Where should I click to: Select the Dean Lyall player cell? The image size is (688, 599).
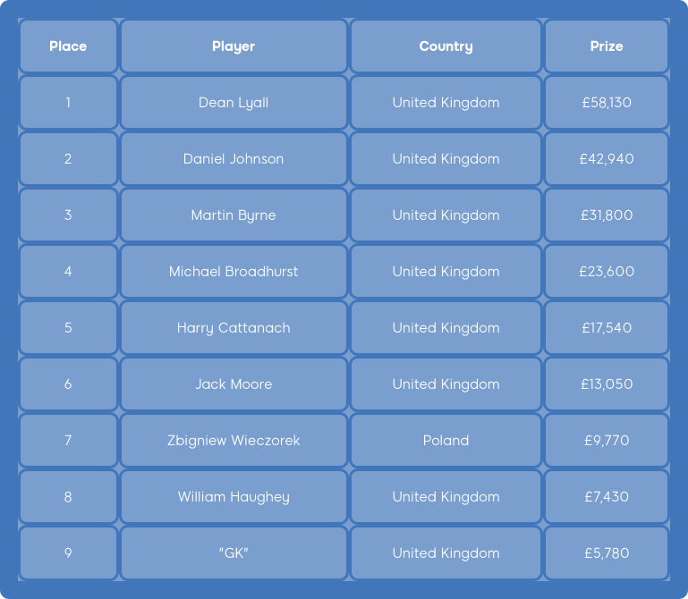(x=234, y=103)
